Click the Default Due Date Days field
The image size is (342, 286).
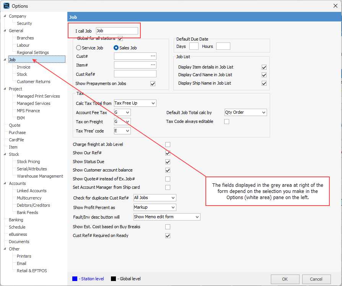194,46
